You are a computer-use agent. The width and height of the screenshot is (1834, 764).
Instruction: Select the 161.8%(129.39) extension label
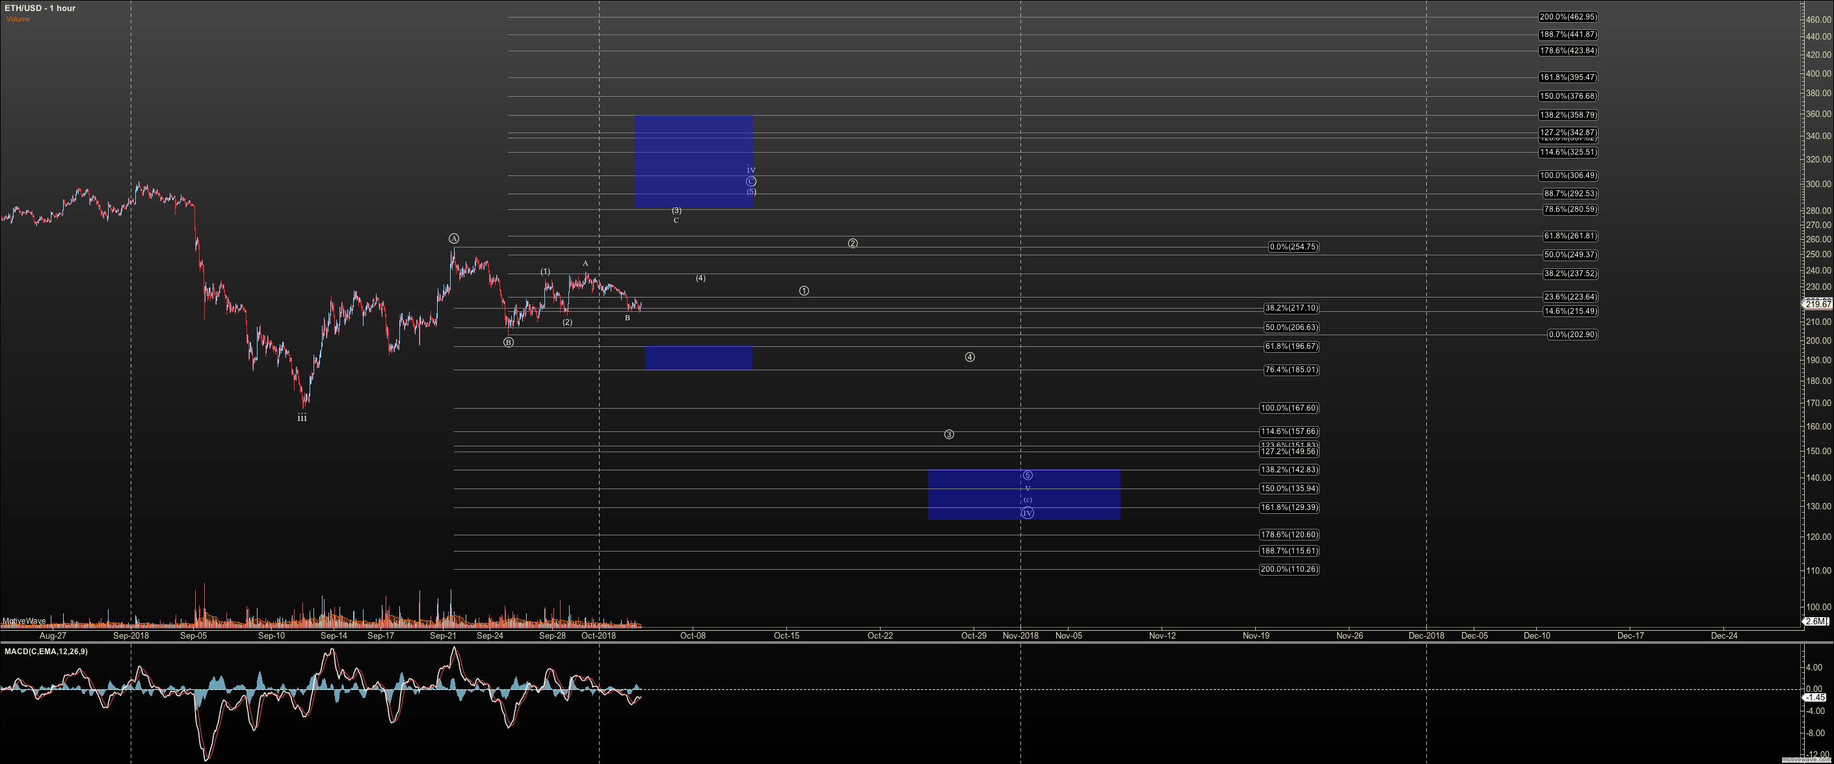point(1288,508)
